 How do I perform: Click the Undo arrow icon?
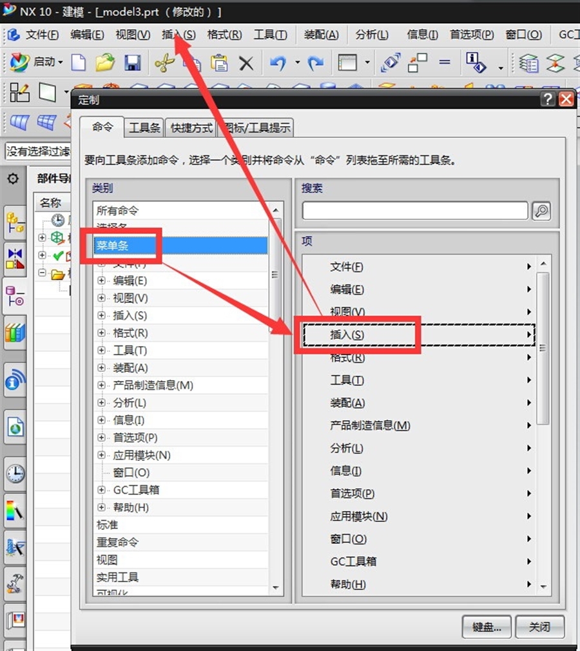click(278, 63)
